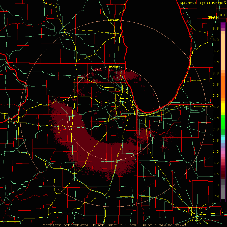The width and height of the screenshot is (227, 227).
Task: Pick the light peach legend color band
Action: coord(223,52)
